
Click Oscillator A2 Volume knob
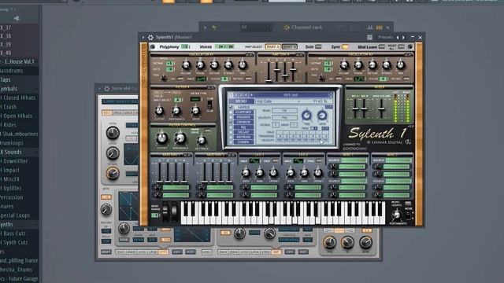click(344, 65)
